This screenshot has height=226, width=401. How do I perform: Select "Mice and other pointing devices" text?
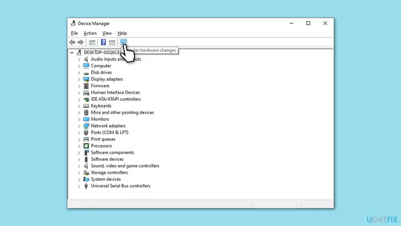(122, 113)
